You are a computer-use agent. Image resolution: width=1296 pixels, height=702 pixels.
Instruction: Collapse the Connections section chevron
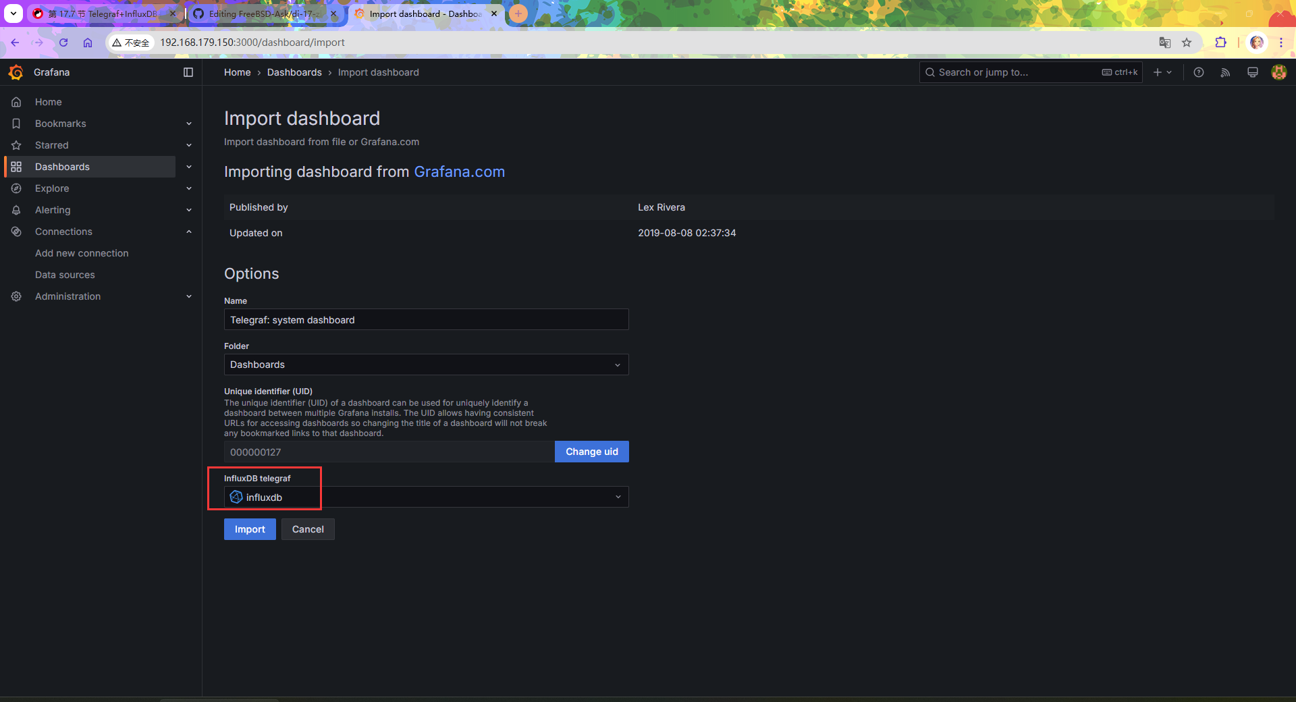[x=189, y=232]
